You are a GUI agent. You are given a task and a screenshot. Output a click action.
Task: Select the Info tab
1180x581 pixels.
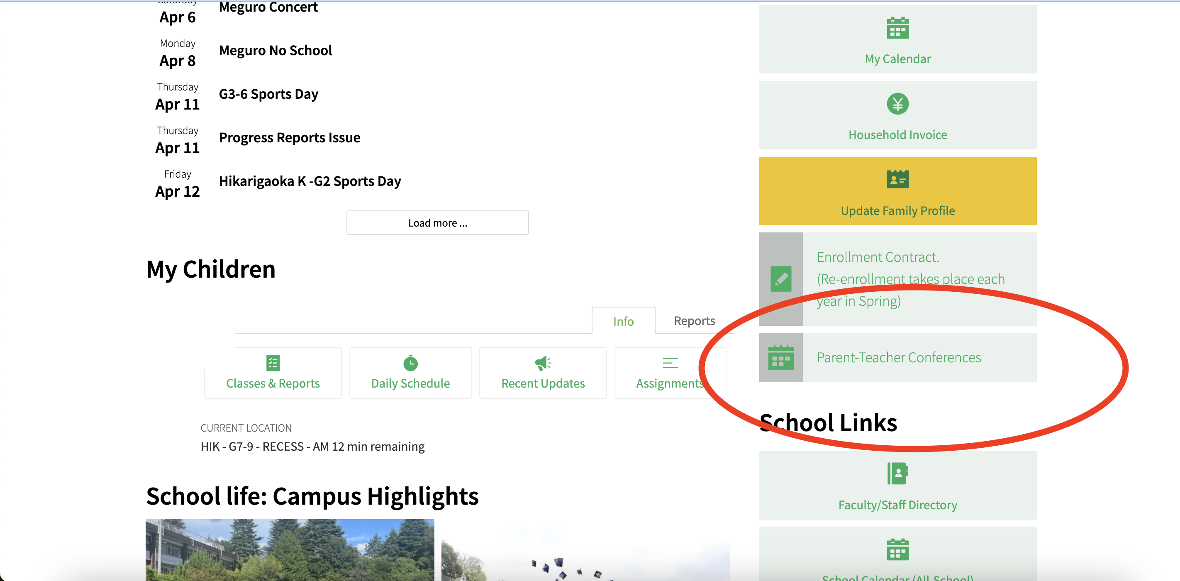click(623, 321)
